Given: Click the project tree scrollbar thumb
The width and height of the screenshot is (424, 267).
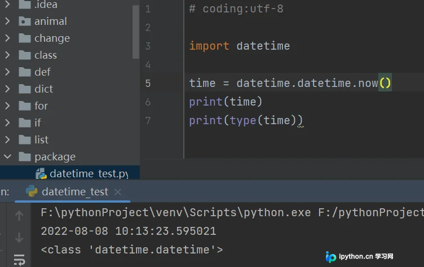Looking at the screenshot, I should pyautogui.click(x=136, y=32).
